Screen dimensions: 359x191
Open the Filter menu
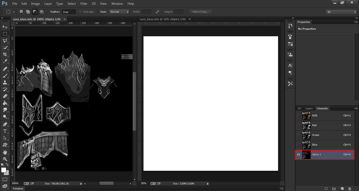click(x=84, y=4)
